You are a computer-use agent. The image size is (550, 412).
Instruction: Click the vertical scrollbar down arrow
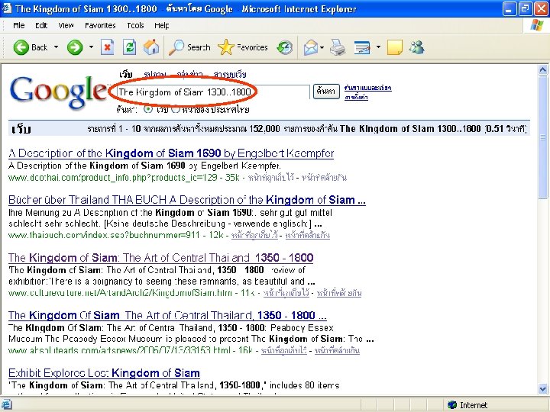click(542, 389)
